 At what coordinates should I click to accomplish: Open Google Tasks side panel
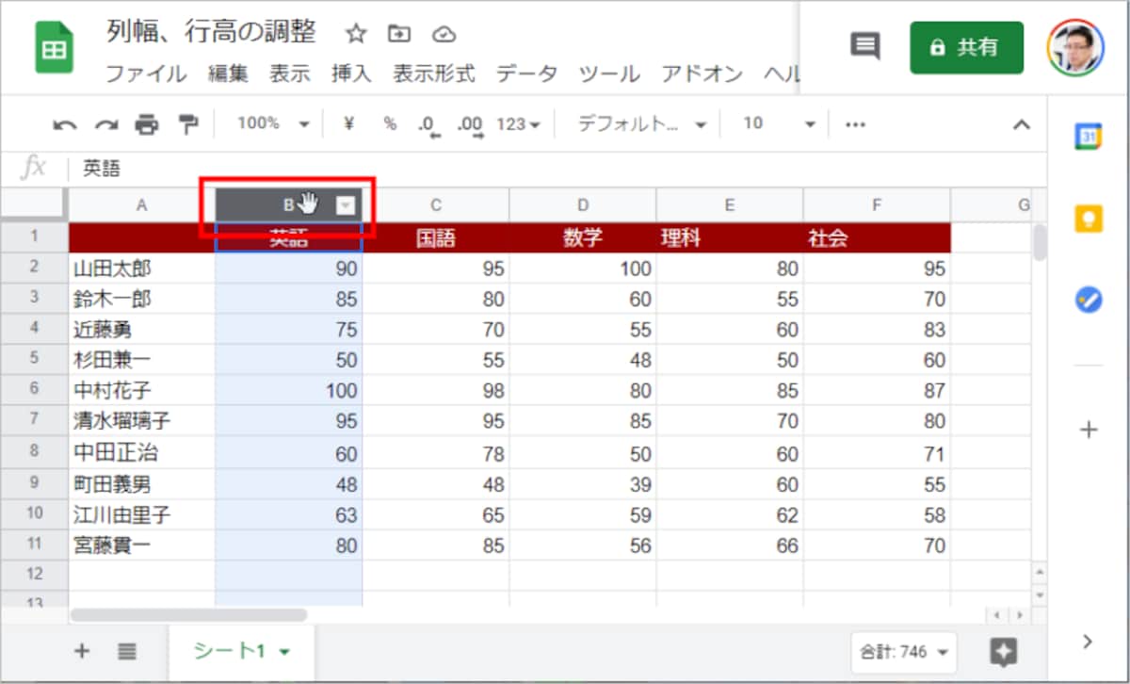1089,301
